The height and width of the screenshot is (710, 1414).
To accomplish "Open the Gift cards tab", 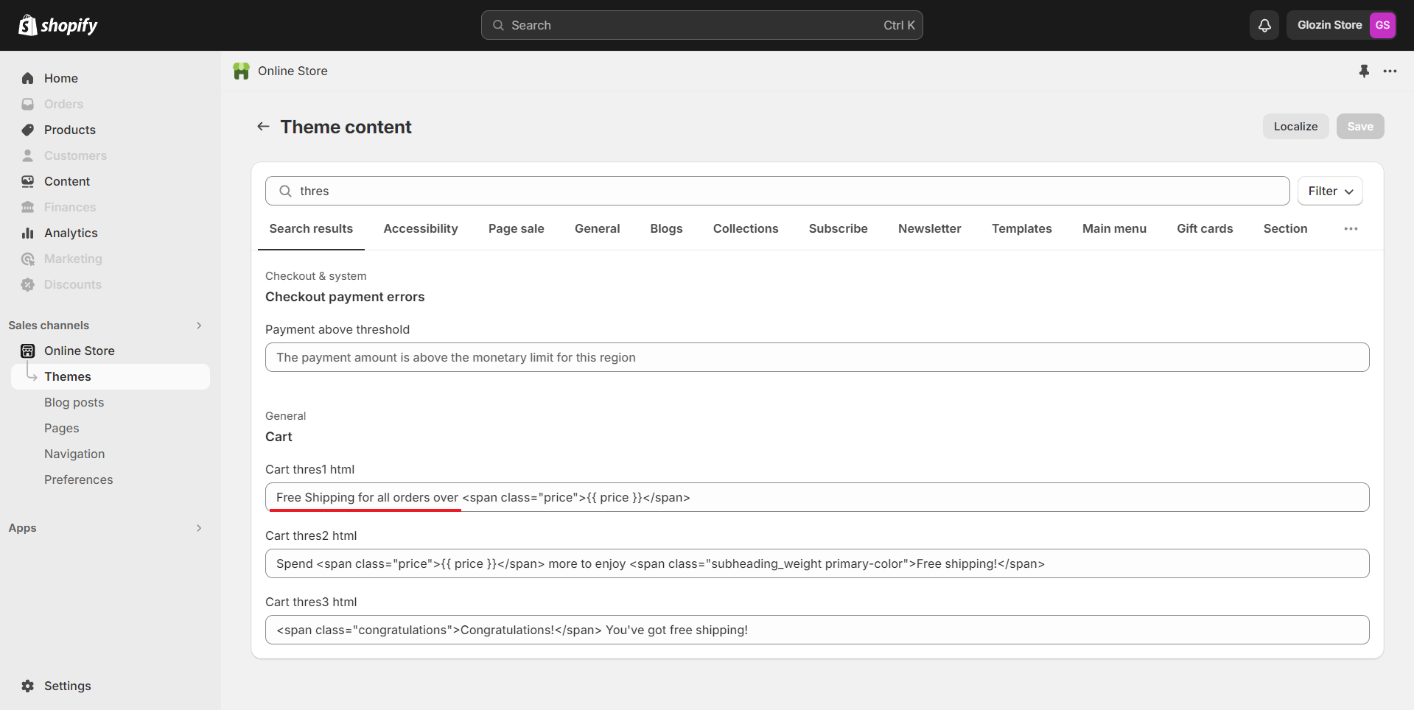I will (1205, 229).
